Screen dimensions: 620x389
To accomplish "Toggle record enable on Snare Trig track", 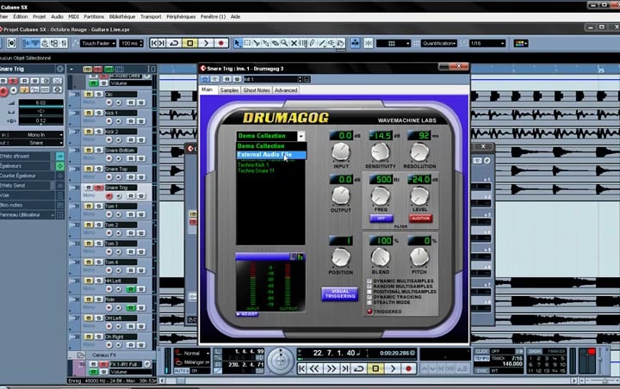I will click(108, 195).
